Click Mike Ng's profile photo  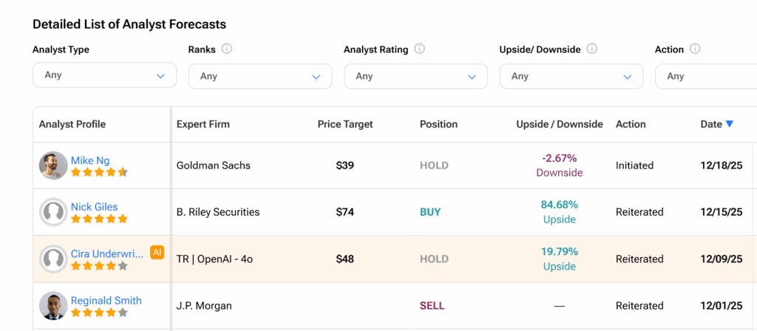[x=53, y=165]
